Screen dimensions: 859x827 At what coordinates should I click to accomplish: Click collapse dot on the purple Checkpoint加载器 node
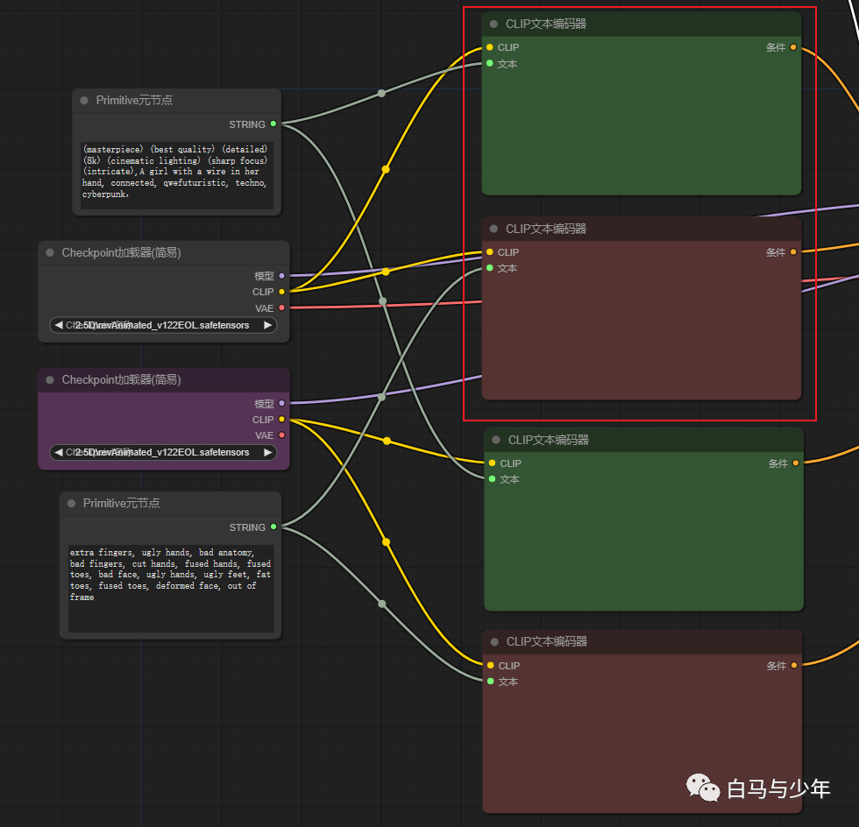[x=50, y=380]
